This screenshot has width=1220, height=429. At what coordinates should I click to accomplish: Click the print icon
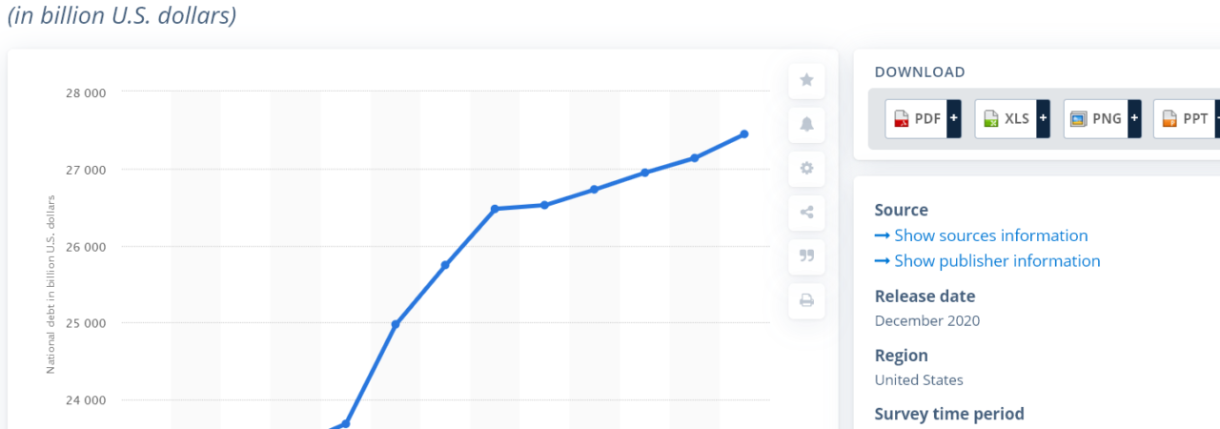pyautogui.click(x=806, y=300)
